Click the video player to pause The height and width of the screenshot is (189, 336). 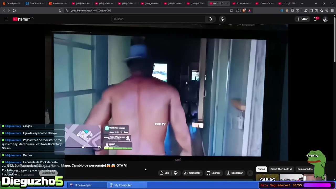tap(166, 92)
